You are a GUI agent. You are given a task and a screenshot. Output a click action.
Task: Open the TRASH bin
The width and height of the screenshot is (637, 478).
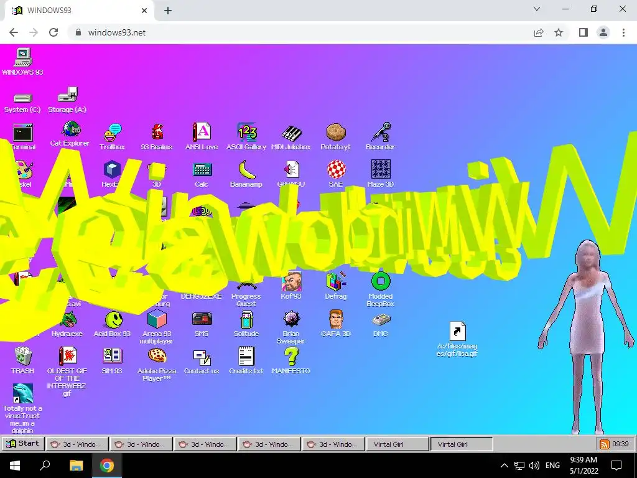(x=23, y=357)
